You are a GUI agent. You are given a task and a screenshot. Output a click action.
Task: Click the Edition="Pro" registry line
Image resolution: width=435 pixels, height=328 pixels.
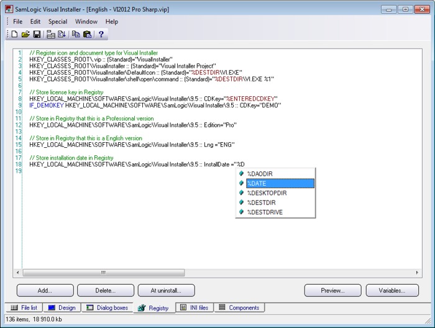133,125
